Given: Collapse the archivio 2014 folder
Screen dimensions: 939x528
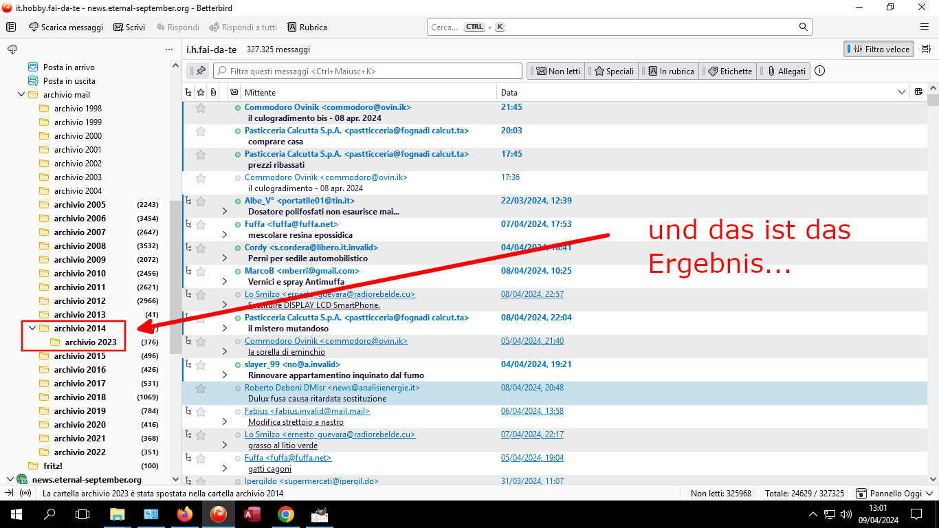Looking at the screenshot, I should tap(32, 329).
